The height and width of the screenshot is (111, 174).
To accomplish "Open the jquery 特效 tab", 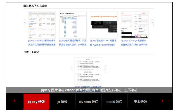I will (x=36, y=102).
